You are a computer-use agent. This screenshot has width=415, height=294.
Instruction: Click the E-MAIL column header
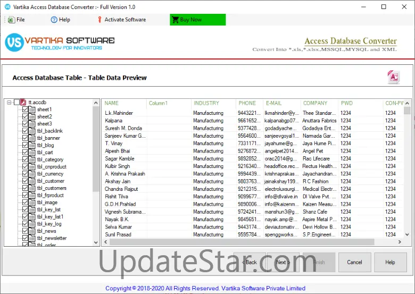[281, 103]
